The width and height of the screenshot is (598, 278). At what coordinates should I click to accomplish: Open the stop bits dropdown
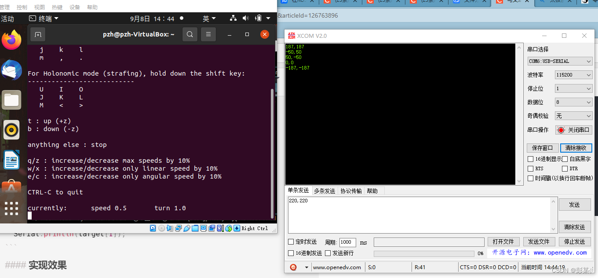pyautogui.click(x=574, y=88)
